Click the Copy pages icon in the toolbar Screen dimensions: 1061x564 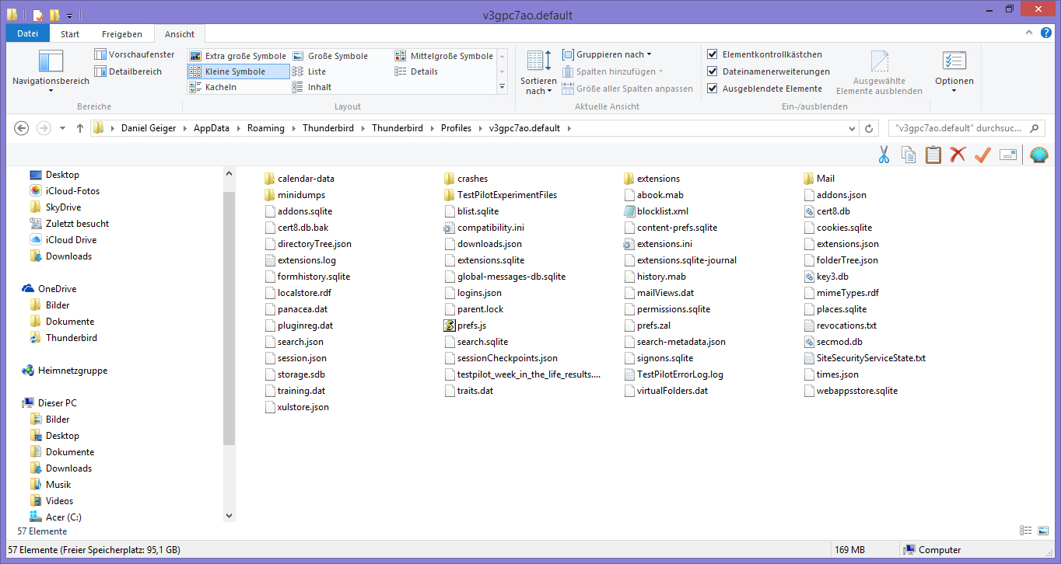point(908,155)
